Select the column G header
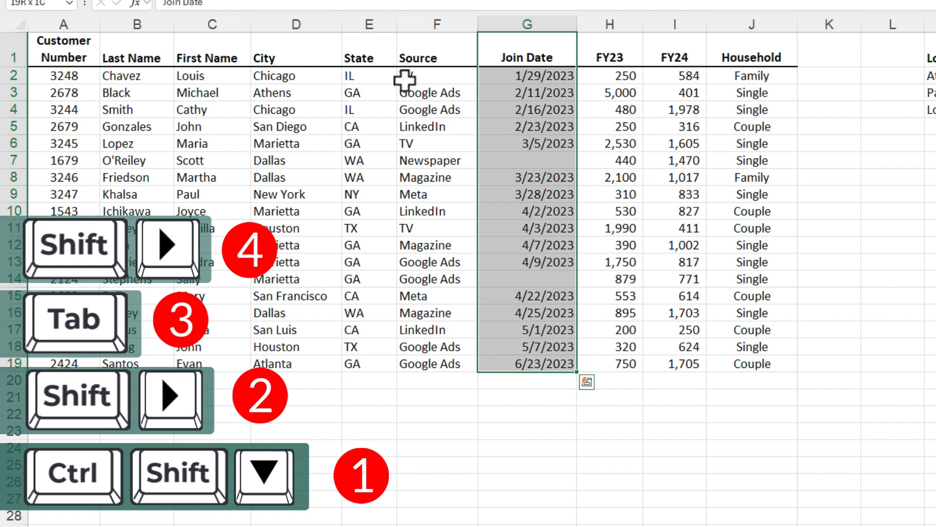The width and height of the screenshot is (936, 527). tap(526, 24)
